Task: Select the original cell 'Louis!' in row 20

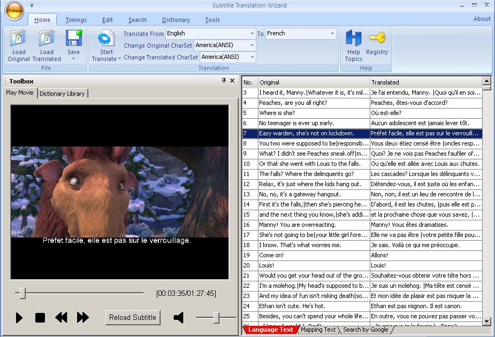Action: 314,265
